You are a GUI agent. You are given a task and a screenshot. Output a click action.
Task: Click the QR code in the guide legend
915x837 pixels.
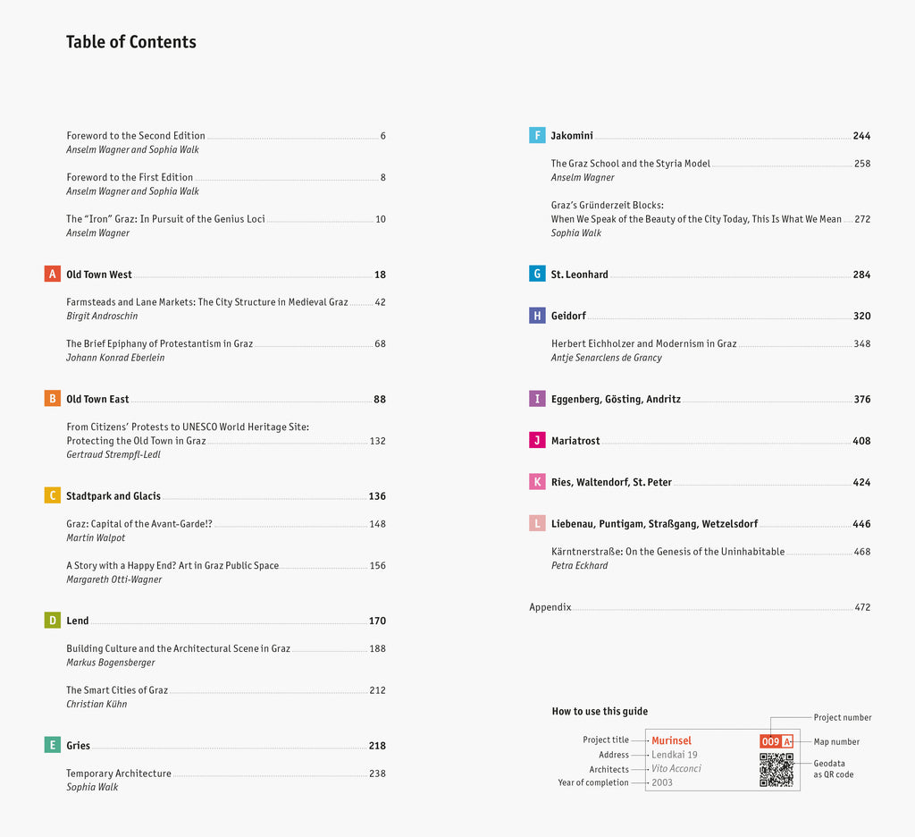[776, 770]
